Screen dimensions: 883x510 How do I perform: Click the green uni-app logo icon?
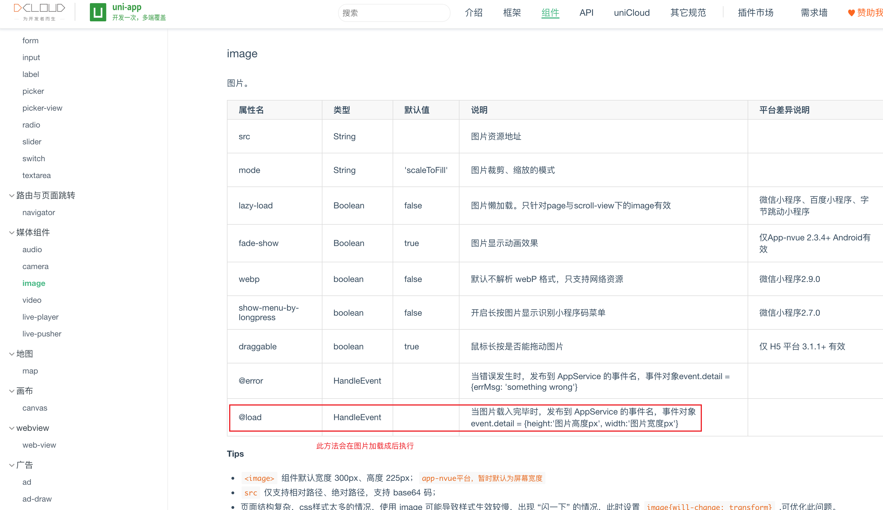tap(98, 12)
